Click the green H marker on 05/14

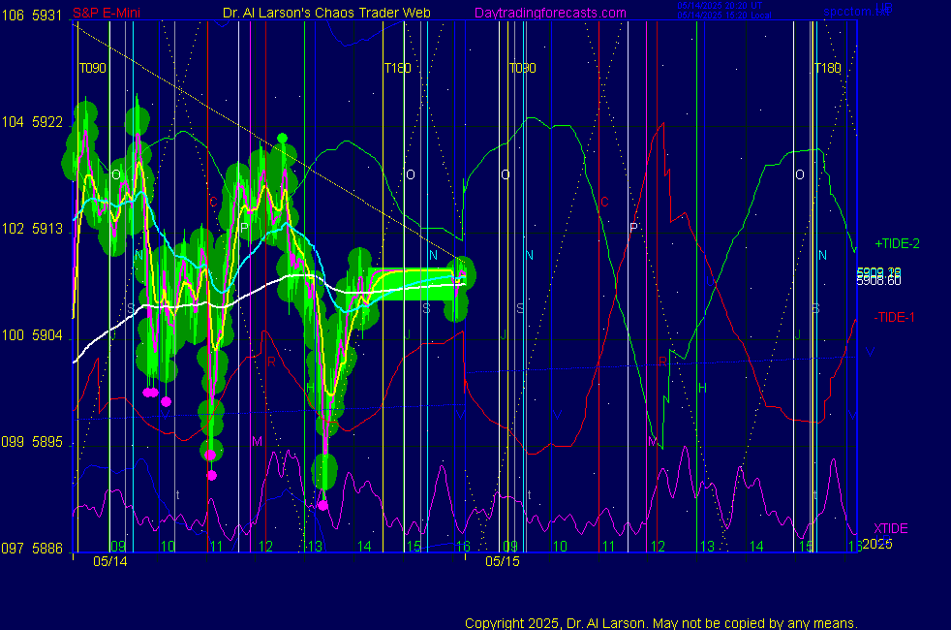click(311, 388)
